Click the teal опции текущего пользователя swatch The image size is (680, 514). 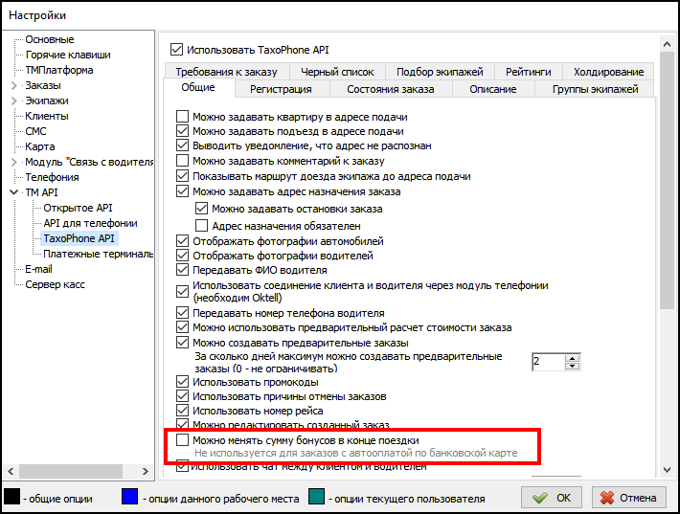tap(317, 496)
